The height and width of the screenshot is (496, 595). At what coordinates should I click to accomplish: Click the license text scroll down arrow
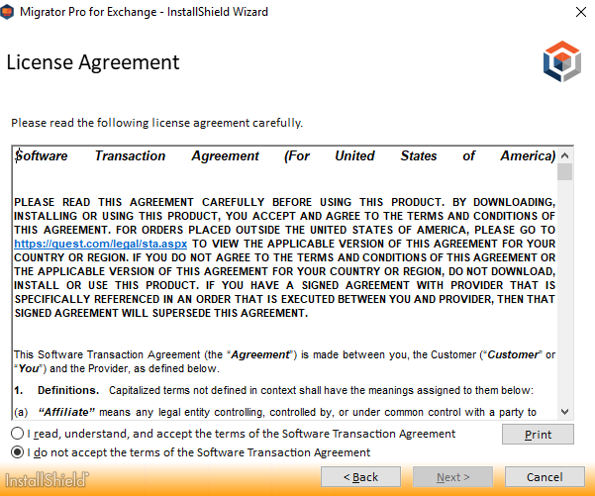[x=564, y=412]
